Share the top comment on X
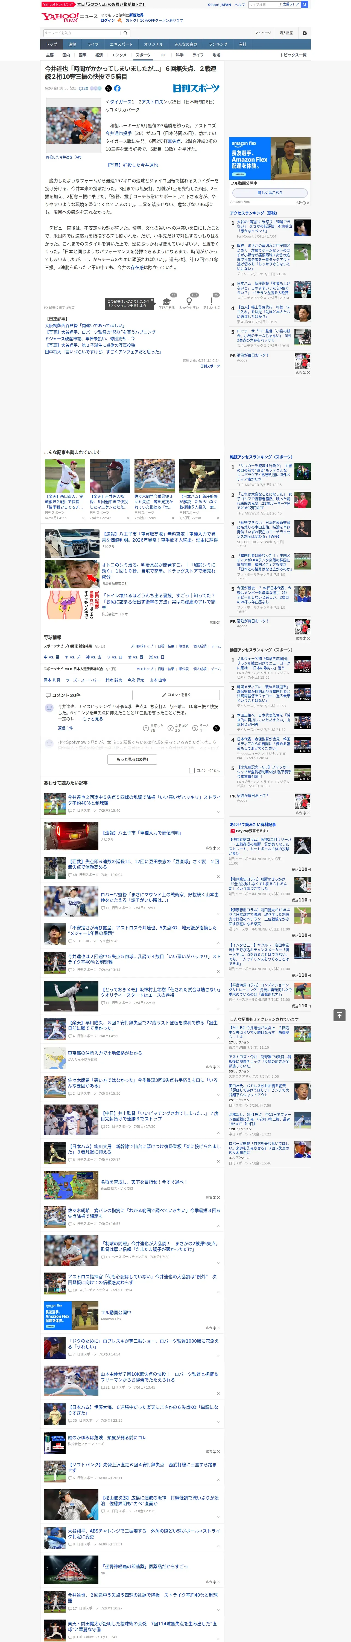 (x=217, y=728)
